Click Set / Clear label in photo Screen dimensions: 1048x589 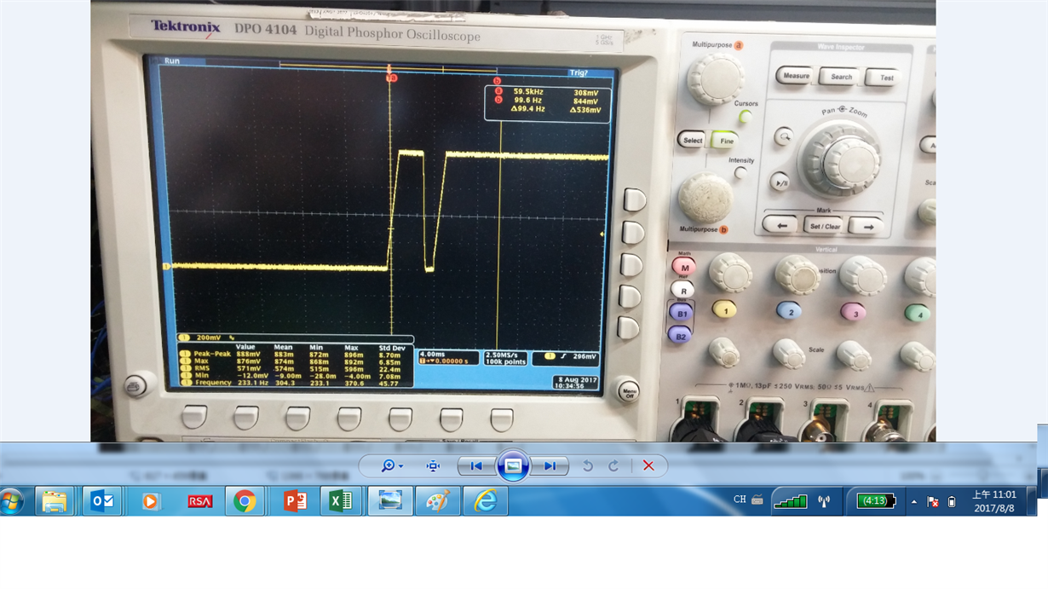click(x=824, y=226)
